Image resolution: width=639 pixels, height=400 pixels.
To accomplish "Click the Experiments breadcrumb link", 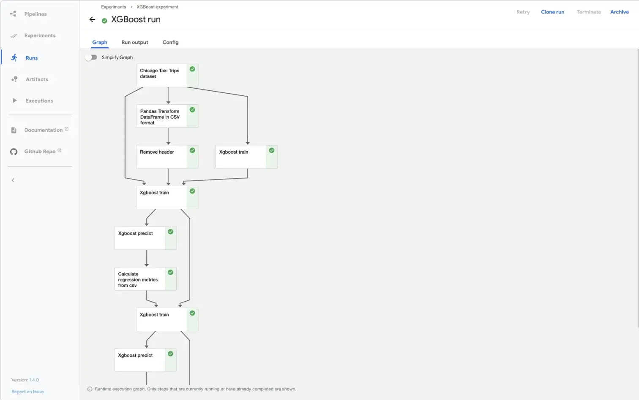I will point(113,7).
